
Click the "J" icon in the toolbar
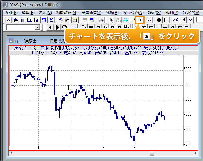(x=37, y=20)
